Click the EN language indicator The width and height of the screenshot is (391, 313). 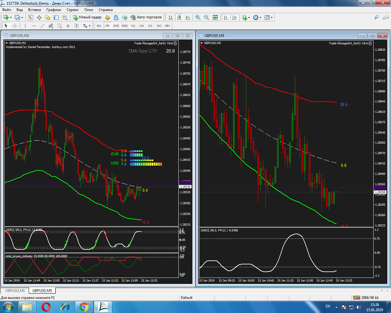328,306
